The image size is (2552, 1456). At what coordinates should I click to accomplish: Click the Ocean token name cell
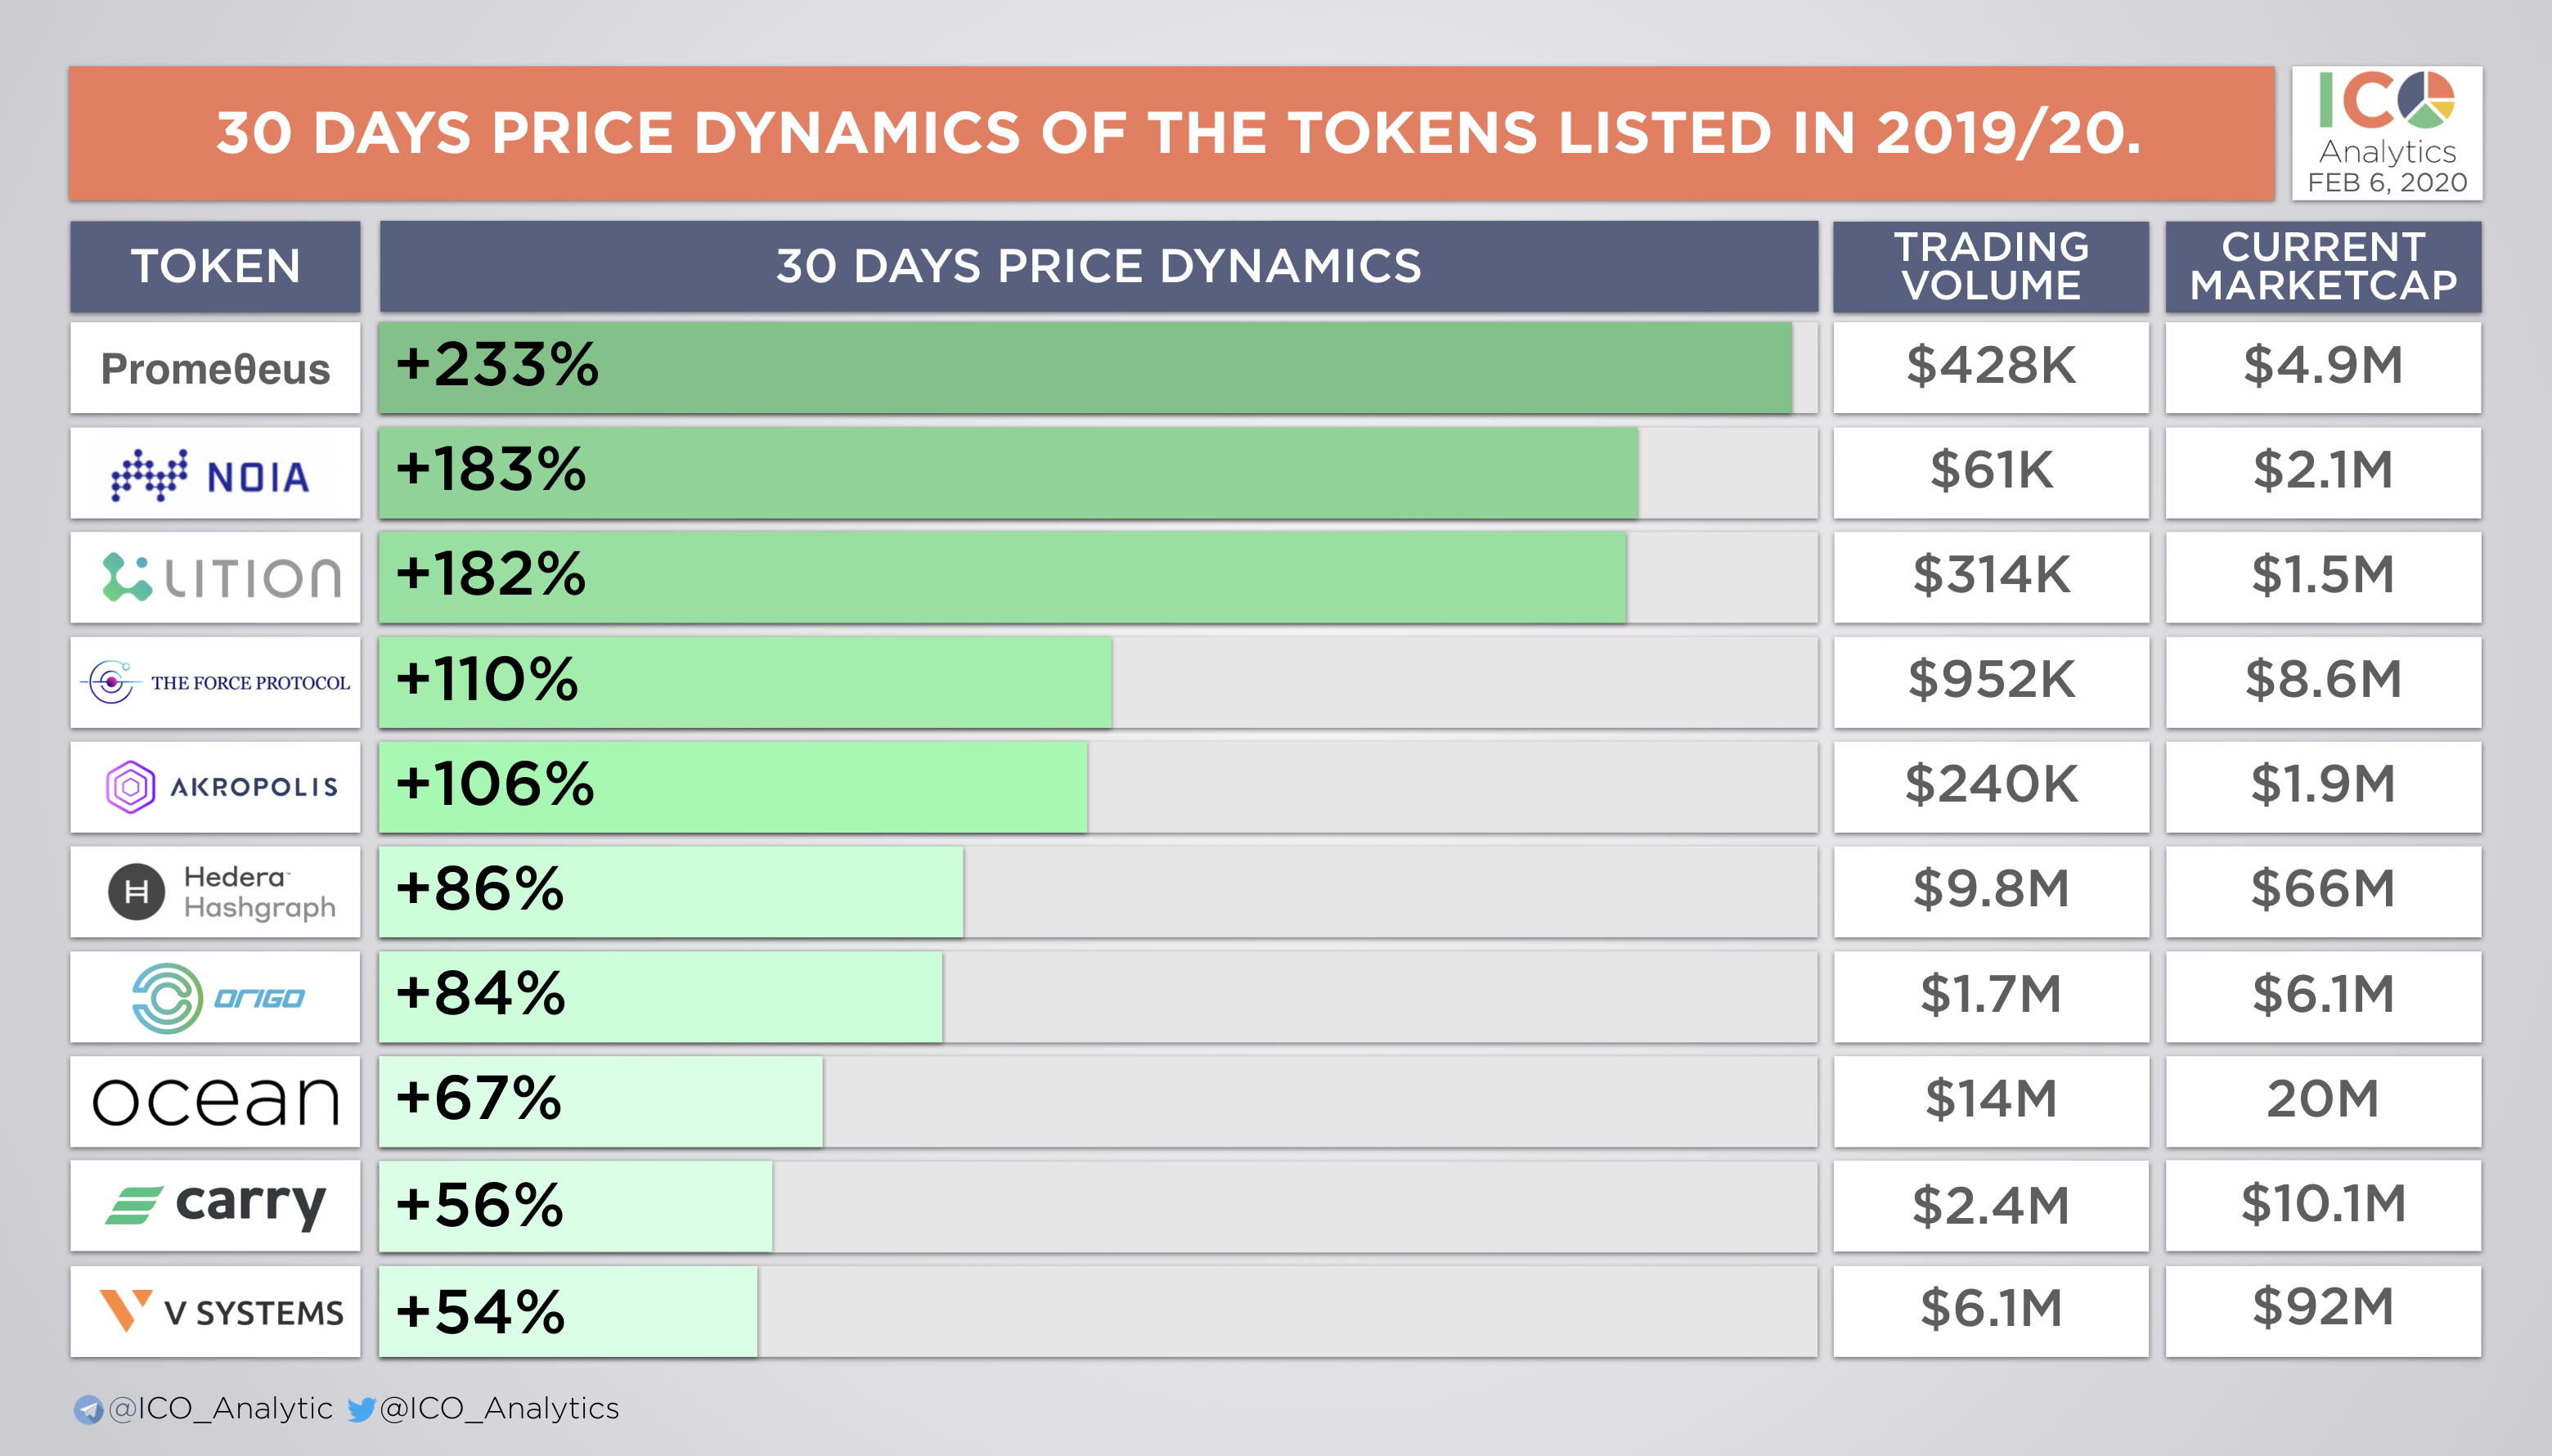pyautogui.click(x=215, y=1101)
